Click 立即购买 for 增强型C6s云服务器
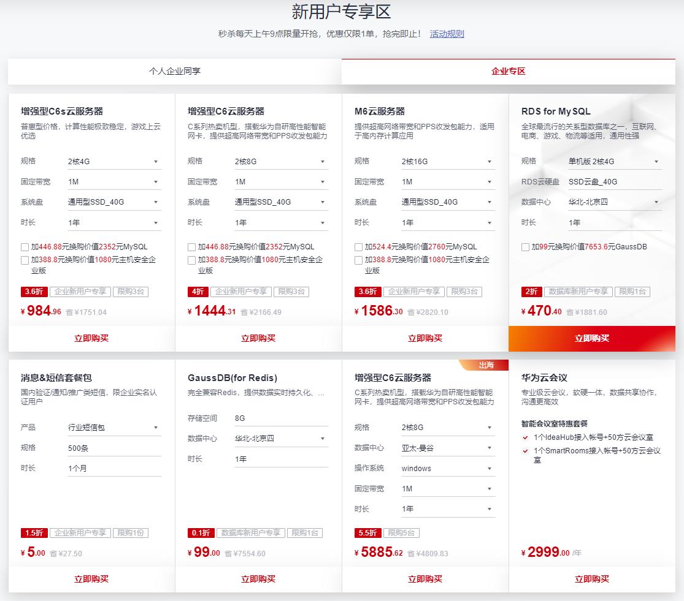The width and height of the screenshot is (684, 601). 91,338
